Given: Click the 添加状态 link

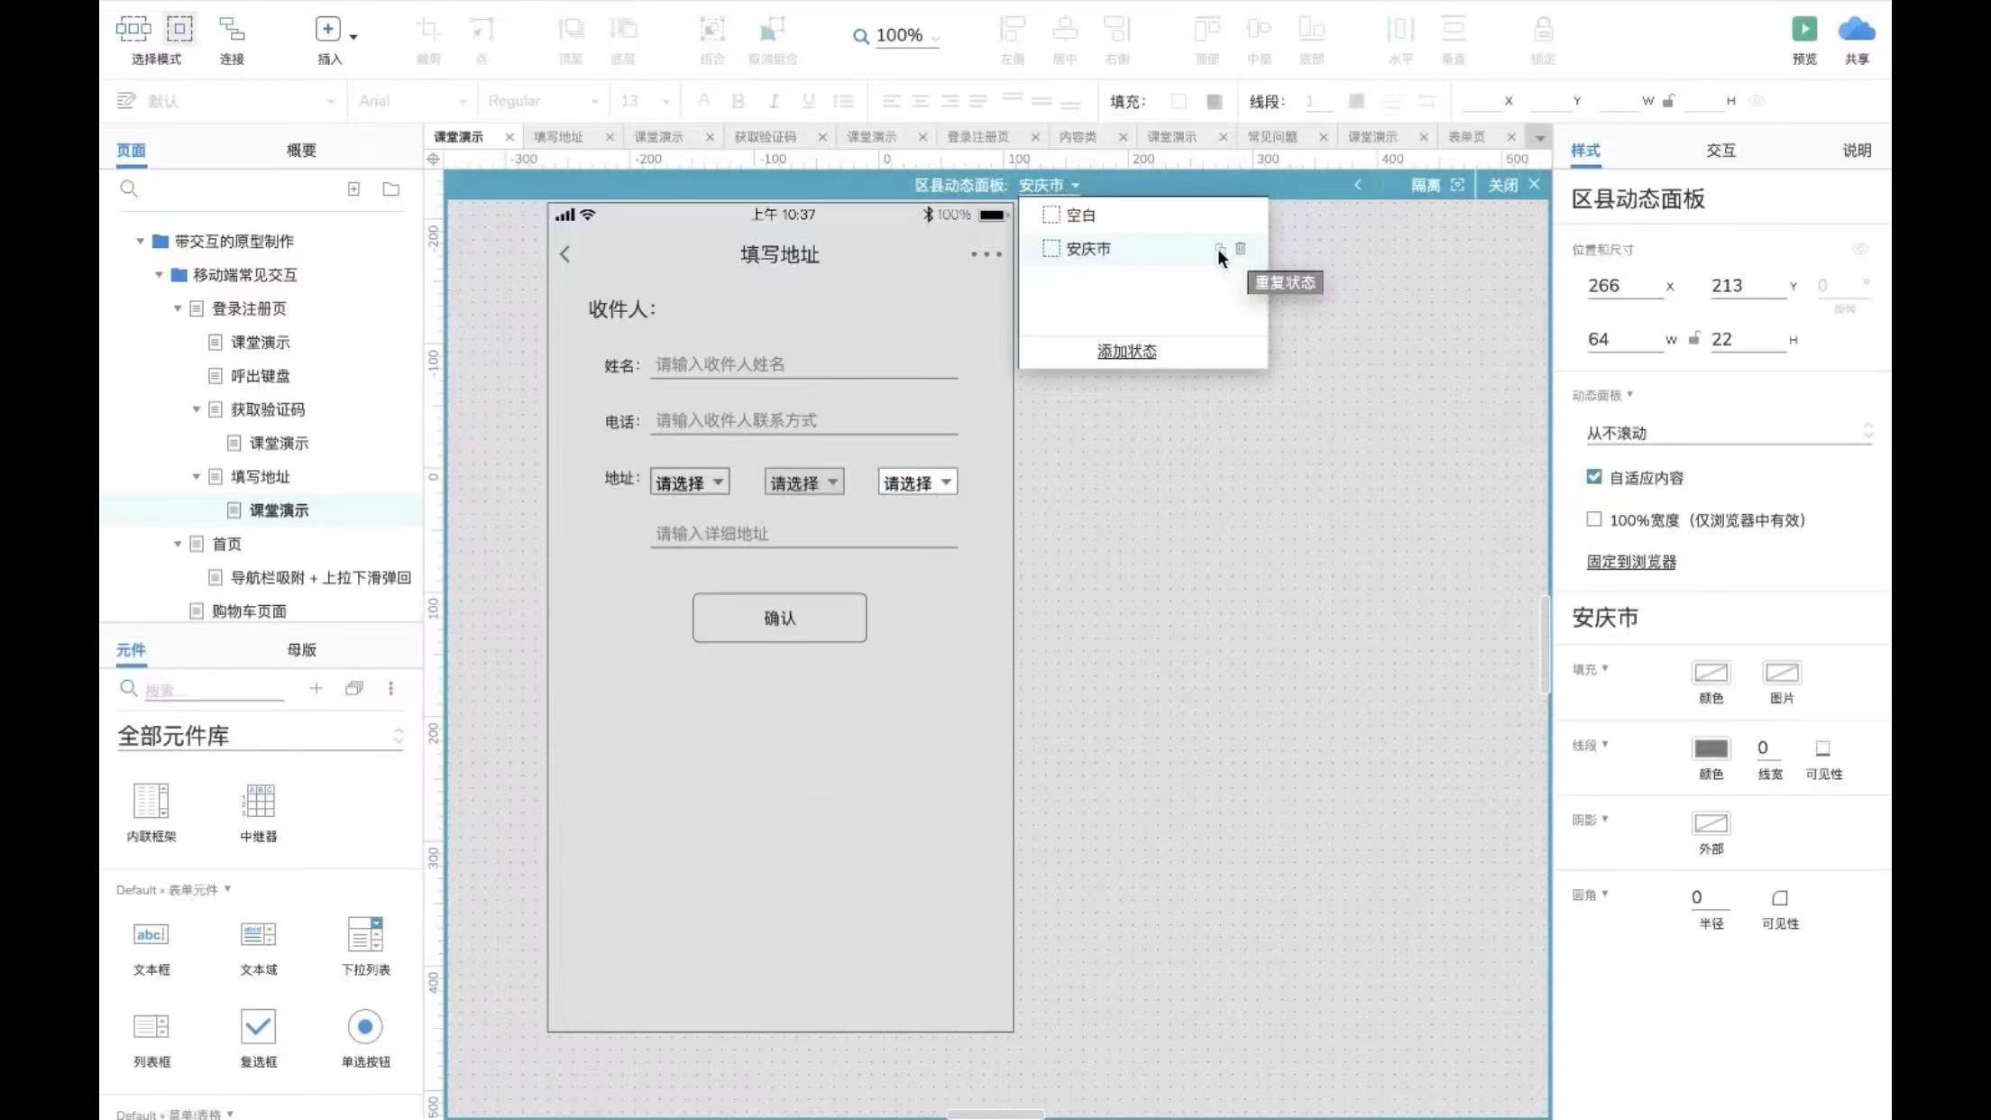Looking at the screenshot, I should pyautogui.click(x=1126, y=352).
